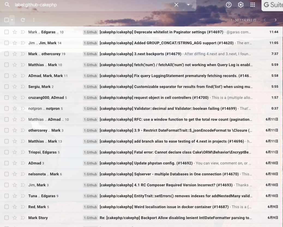This screenshot has height=227, width=283.
Task: Check the Validator::decimal email checkbox
Action: pyautogui.click(x=7, y=108)
